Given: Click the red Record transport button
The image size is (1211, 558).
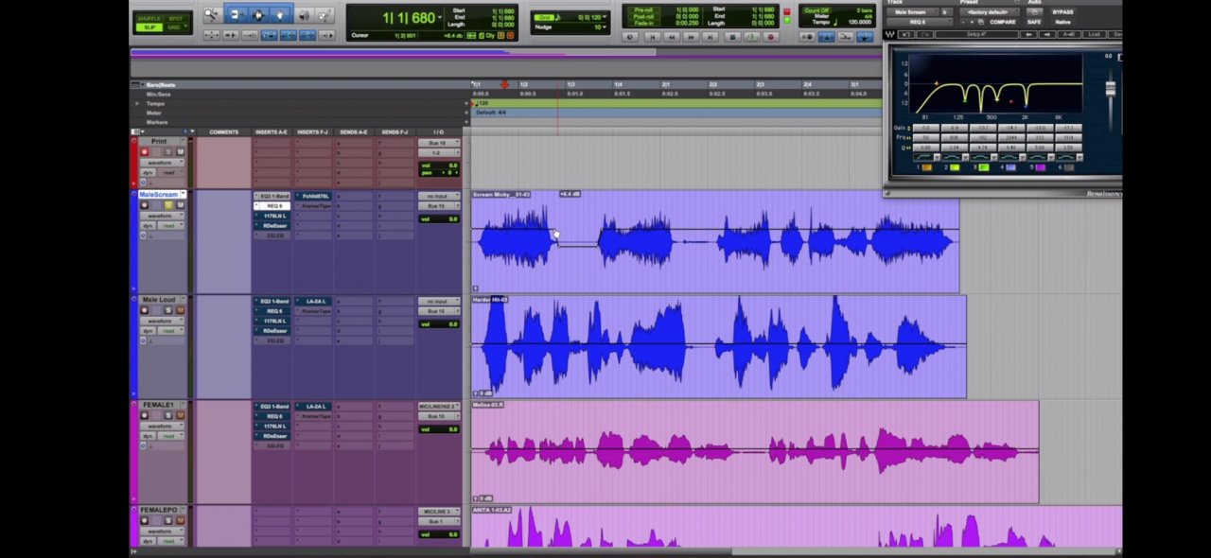Looking at the screenshot, I should click(x=771, y=37).
